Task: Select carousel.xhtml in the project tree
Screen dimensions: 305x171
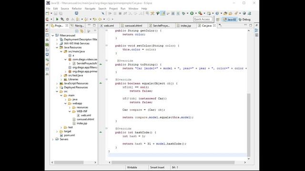Action: (85, 119)
